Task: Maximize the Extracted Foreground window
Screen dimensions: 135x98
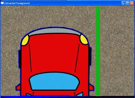Action: (x=128, y=3)
